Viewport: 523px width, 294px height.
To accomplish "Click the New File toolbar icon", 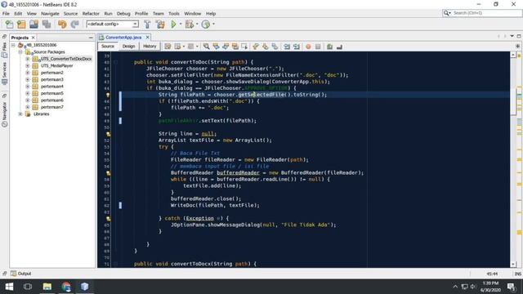I will pyautogui.click(x=9, y=24).
